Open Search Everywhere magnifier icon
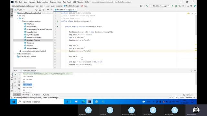Viewport: 207px width, 116px height. point(188,6)
